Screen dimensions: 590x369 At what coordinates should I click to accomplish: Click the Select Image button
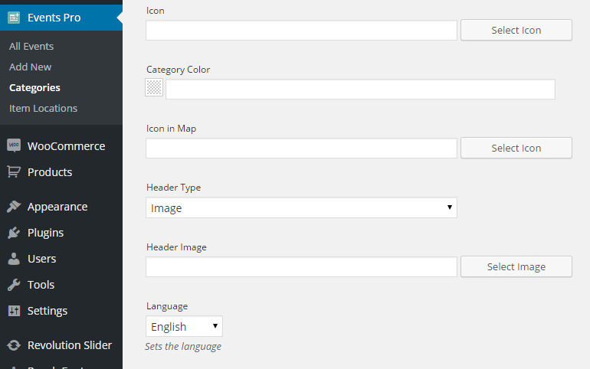[x=516, y=266]
